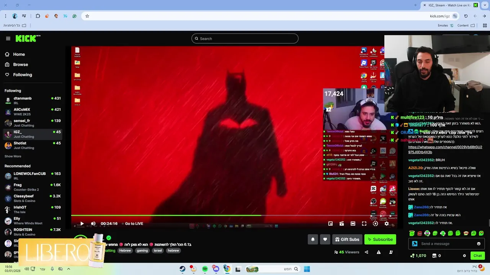Open Spotify from the taskbar
The width and height of the screenshot is (490, 275).
tap(205, 269)
